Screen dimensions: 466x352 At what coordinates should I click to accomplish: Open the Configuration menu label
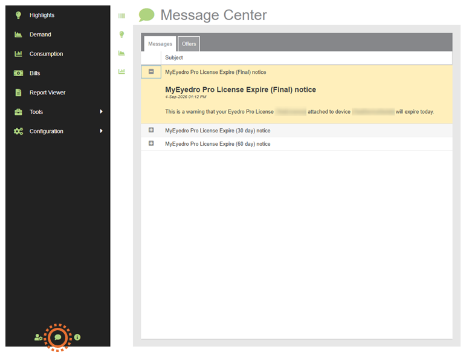(46, 131)
